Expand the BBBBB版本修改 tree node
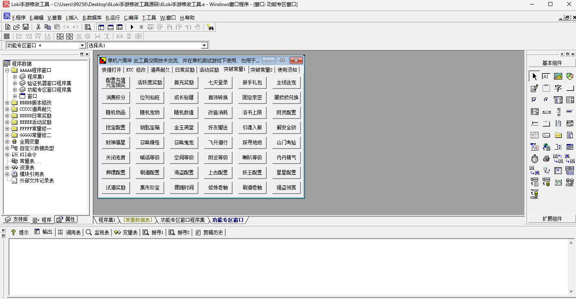Screen dimensions: 576x299 7,103
